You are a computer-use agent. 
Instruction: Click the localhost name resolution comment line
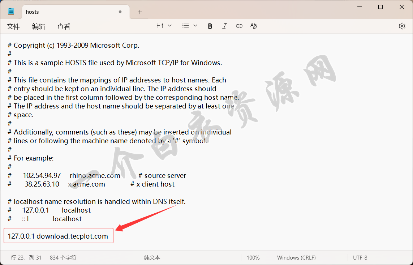97,201
